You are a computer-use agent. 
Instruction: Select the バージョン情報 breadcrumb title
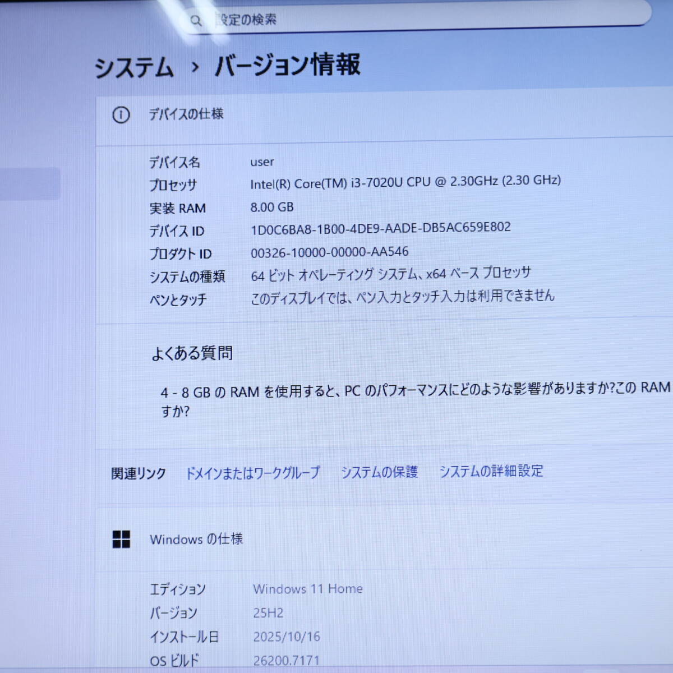click(x=288, y=65)
